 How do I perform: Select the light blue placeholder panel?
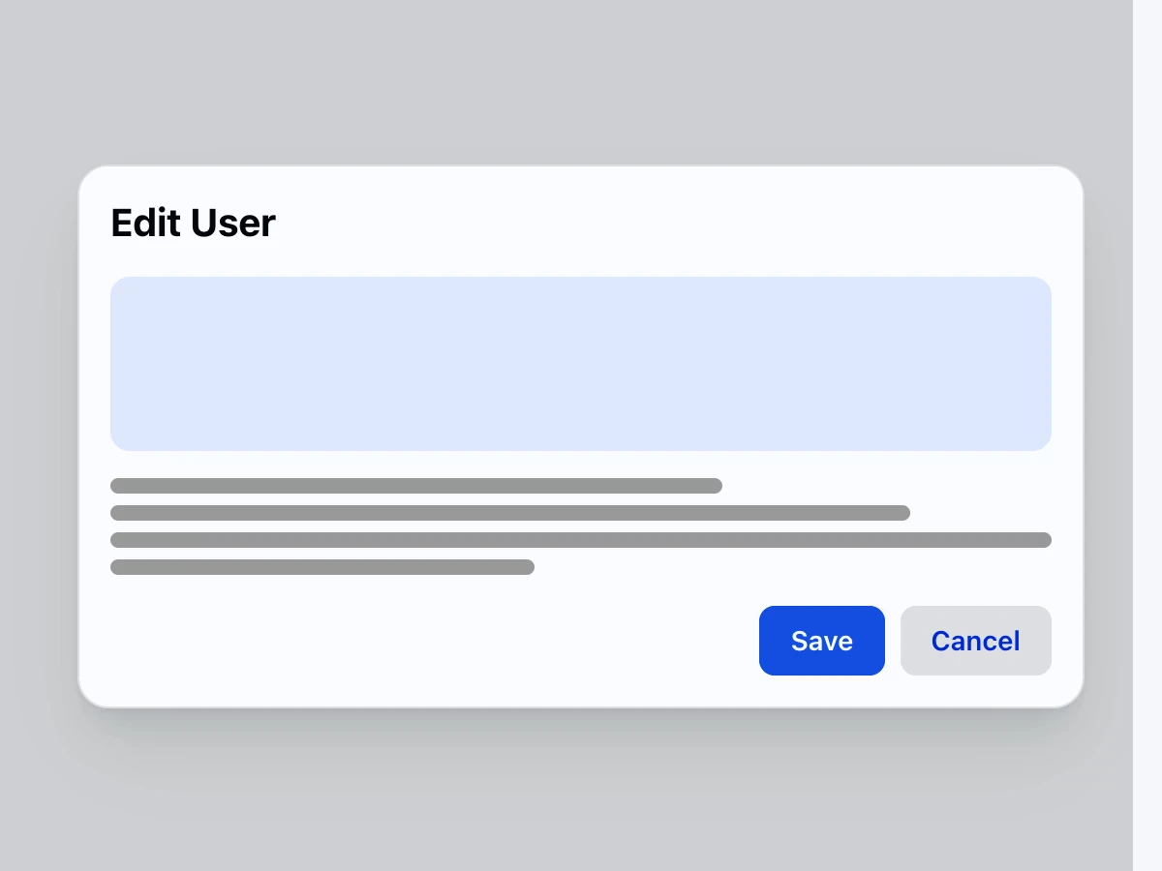[x=580, y=364]
